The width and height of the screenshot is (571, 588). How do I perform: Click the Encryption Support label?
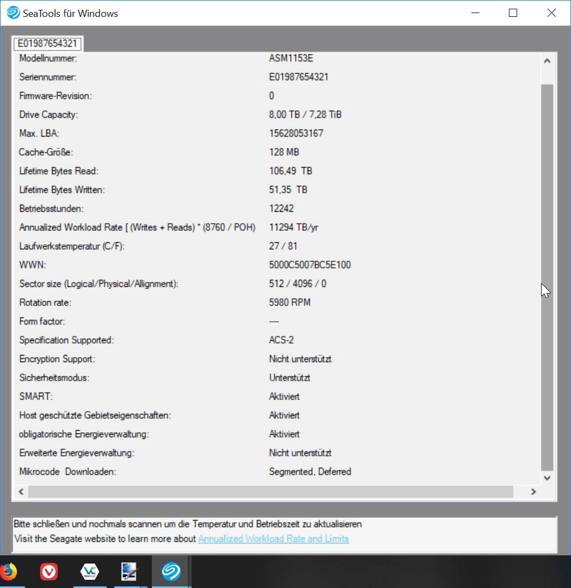tap(57, 359)
